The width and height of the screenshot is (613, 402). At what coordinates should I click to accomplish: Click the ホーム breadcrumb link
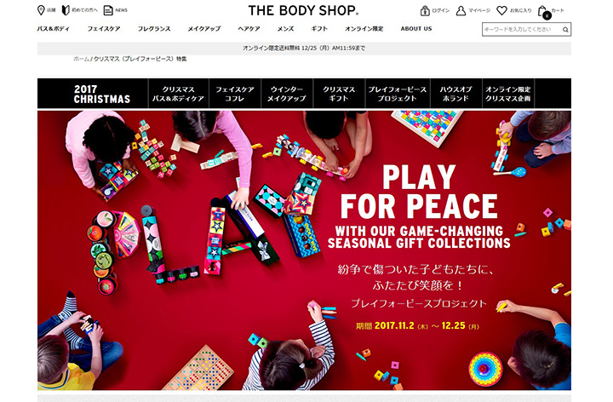pyautogui.click(x=82, y=59)
